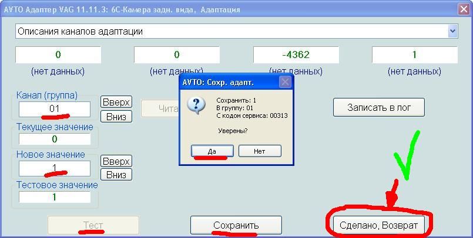The height and width of the screenshot is (238, 473).
Task: Click 'Сделано, Возврат' button
Action: coord(378,225)
